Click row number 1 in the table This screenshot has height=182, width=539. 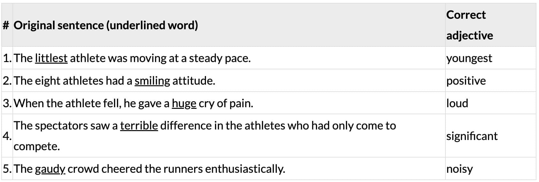[7, 58]
